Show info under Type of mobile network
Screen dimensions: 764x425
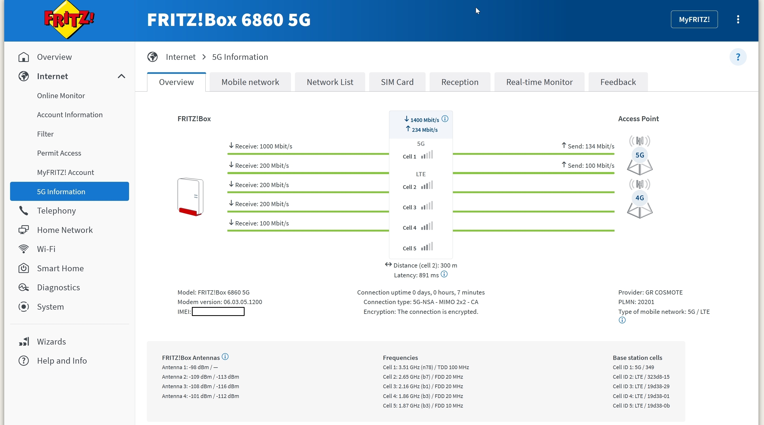coord(622,320)
